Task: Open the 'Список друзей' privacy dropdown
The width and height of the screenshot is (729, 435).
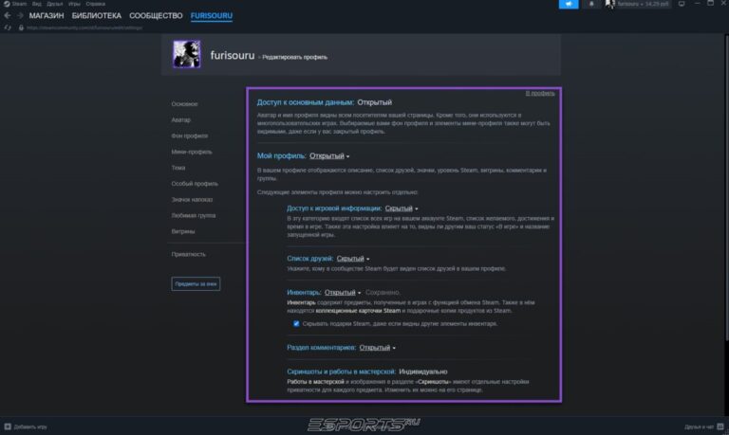Action: point(353,258)
